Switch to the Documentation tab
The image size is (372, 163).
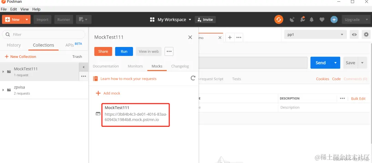coord(106,66)
